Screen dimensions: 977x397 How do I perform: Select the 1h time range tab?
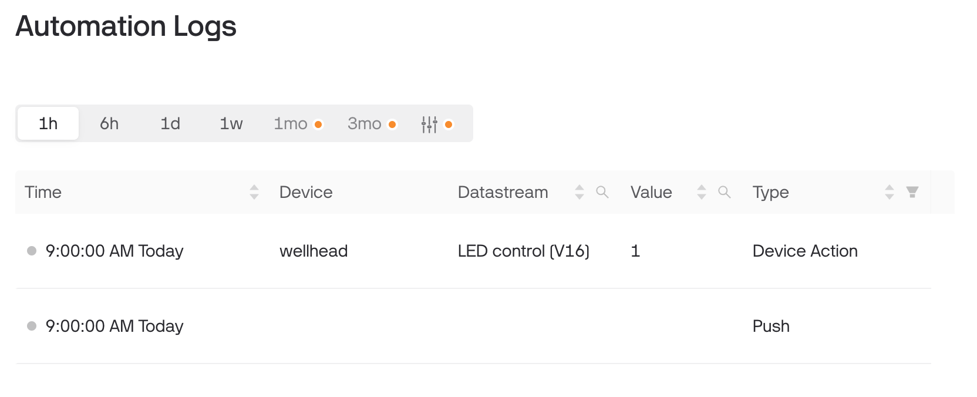pyautogui.click(x=48, y=123)
